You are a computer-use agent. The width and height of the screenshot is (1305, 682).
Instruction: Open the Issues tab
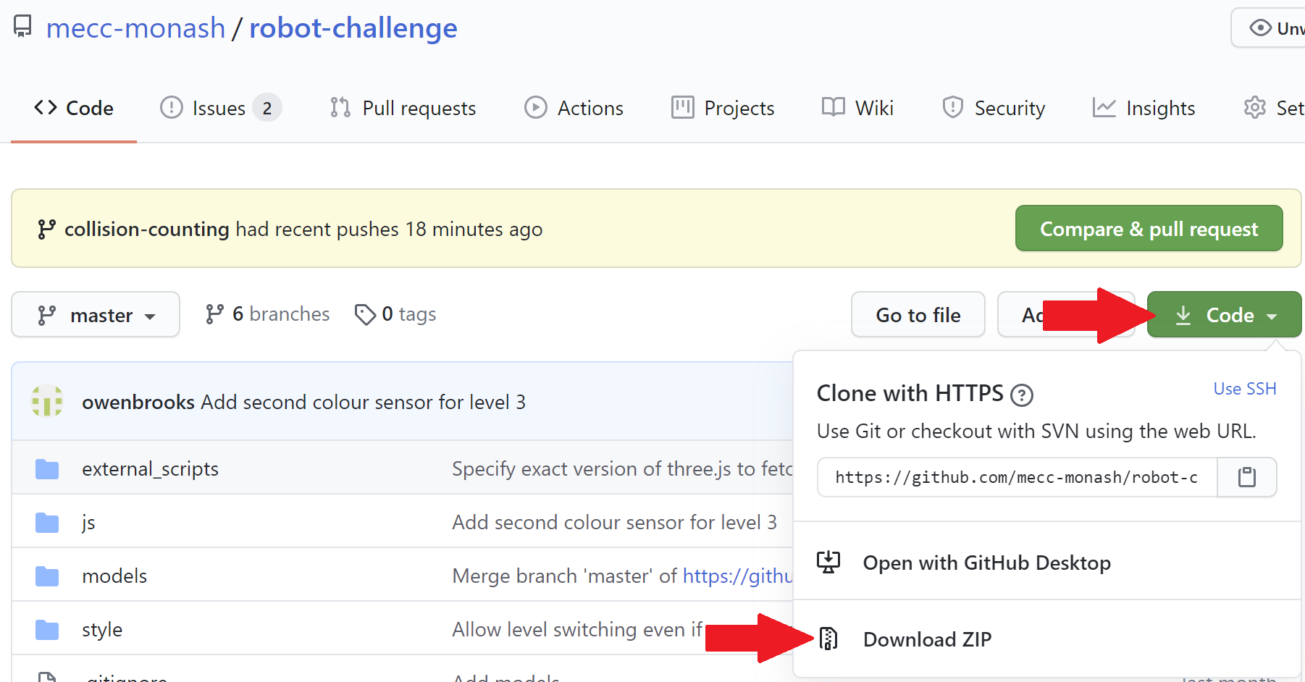(x=219, y=108)
